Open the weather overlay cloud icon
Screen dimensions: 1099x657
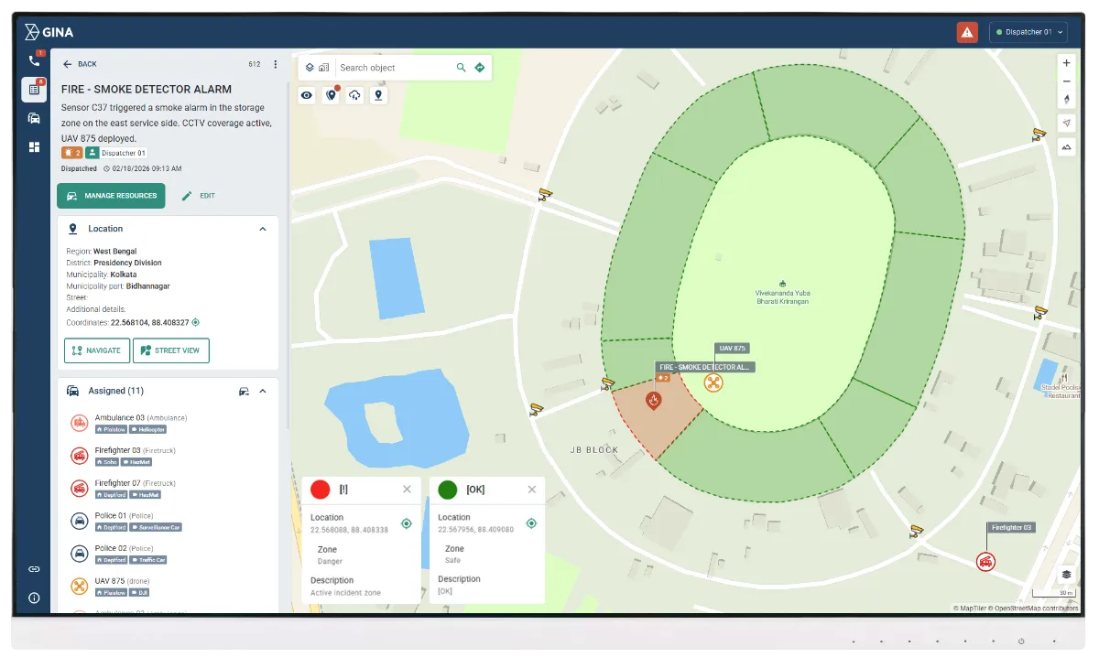[354, 94]
